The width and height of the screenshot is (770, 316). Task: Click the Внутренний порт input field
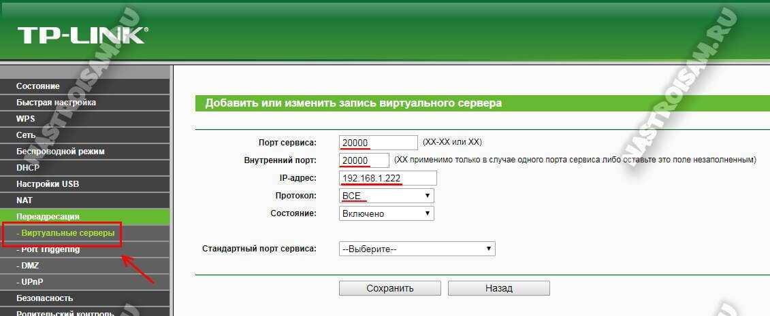364,160
